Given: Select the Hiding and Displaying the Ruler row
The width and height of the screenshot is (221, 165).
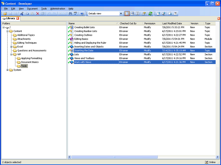Looking at the screenshot, I should (x=142, y=43).
